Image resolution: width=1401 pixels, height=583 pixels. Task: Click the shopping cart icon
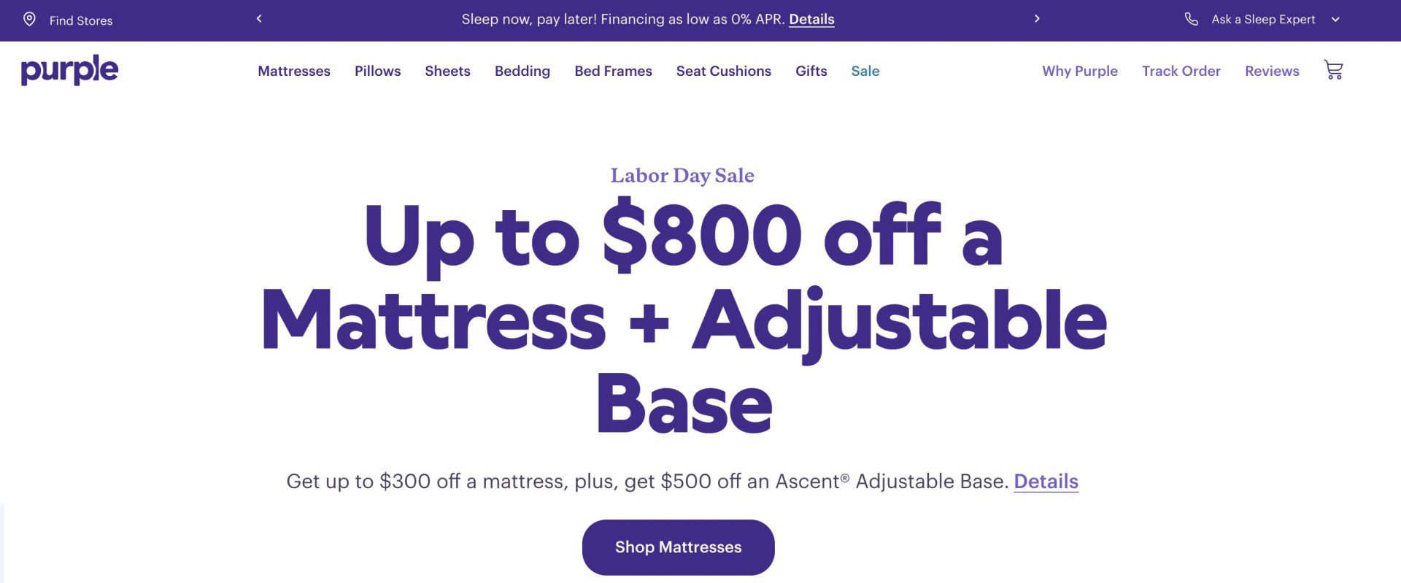[1333, 70]
